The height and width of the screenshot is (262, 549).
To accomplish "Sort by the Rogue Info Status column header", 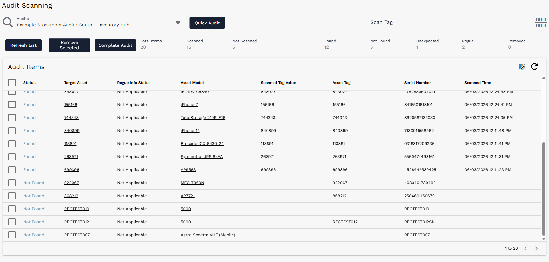I will pos(134,83).
